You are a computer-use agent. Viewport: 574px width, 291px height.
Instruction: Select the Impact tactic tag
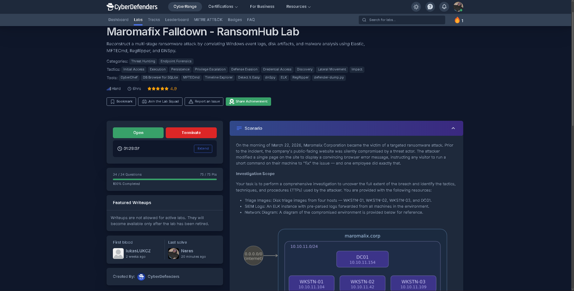coord(357,69)
